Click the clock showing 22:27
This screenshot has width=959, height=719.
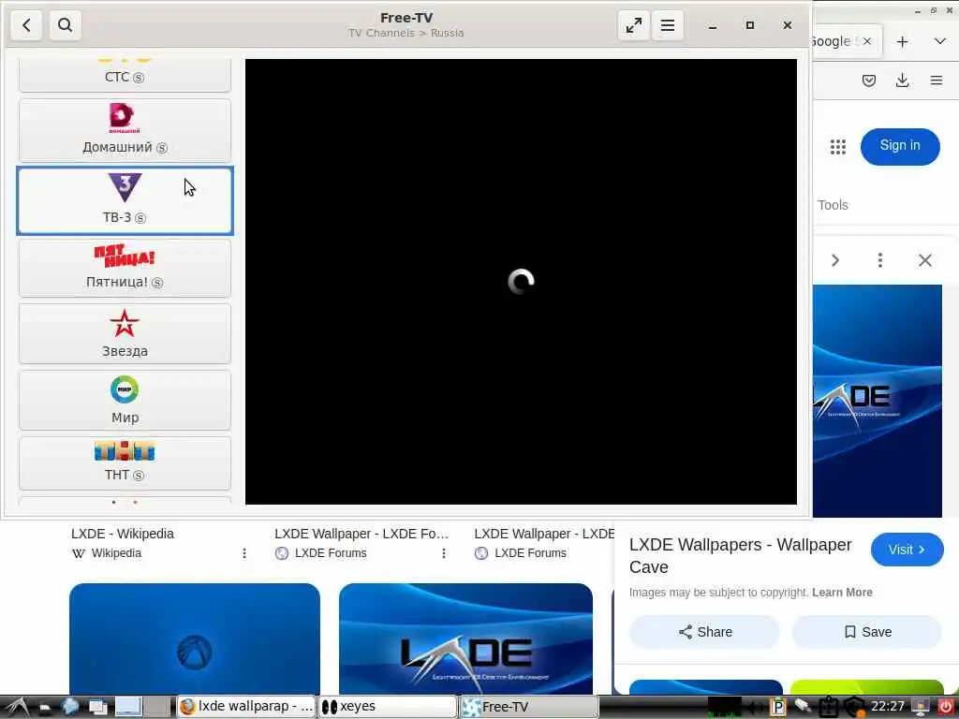point(888,707)
